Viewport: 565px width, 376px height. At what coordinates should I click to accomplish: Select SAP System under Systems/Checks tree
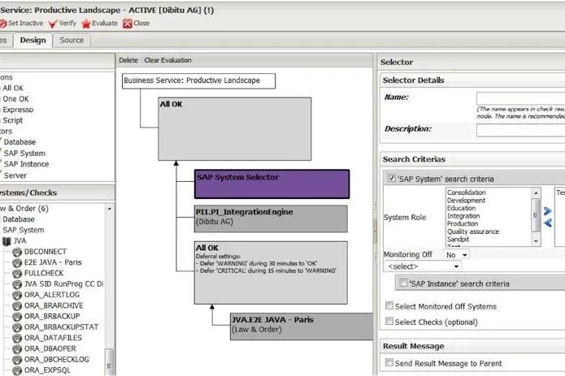pos(24,231)
